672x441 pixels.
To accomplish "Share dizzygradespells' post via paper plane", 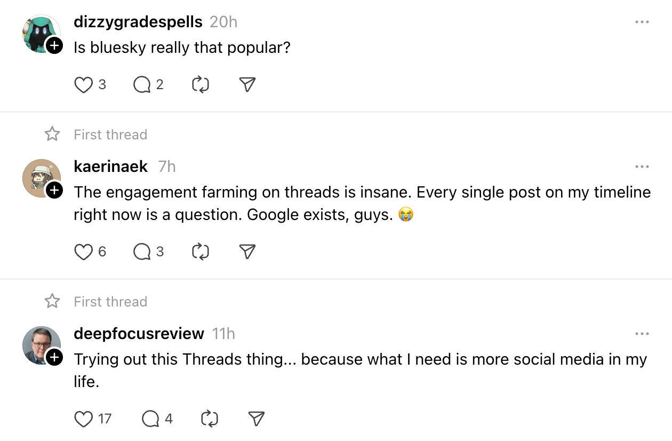I will (247, 85).
